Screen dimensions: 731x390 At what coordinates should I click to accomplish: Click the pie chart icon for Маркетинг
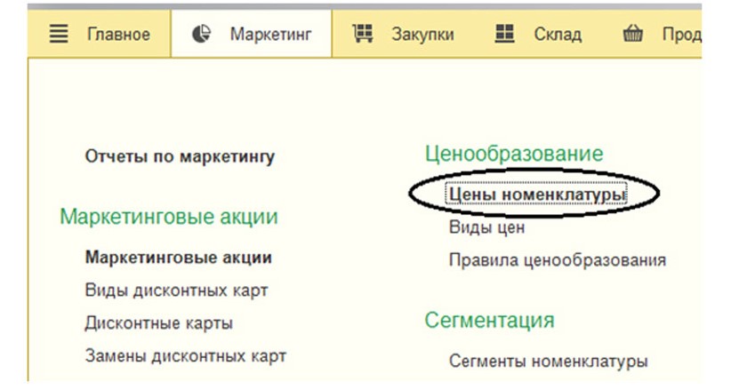(x=201, y=35)
